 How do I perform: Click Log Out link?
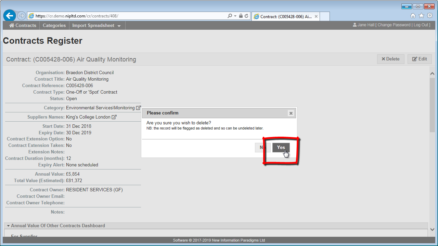click(421, 25)
